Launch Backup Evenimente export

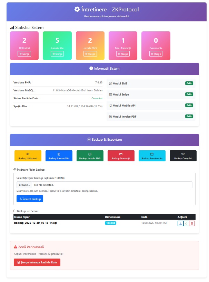152,156
